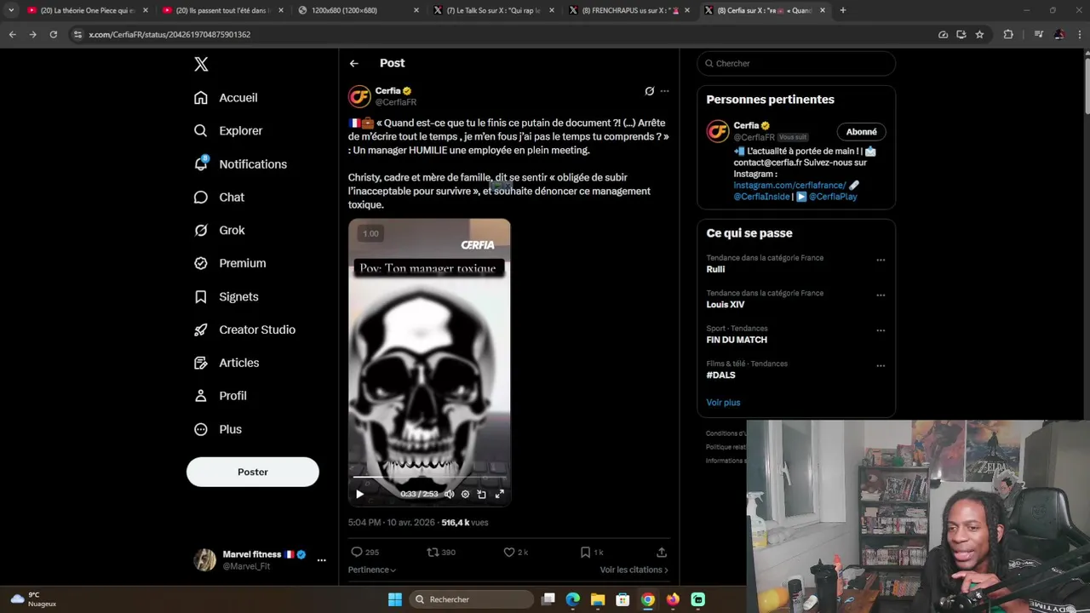Share the post
Viewport: 1090px width, 613px height.
(662, 553)
